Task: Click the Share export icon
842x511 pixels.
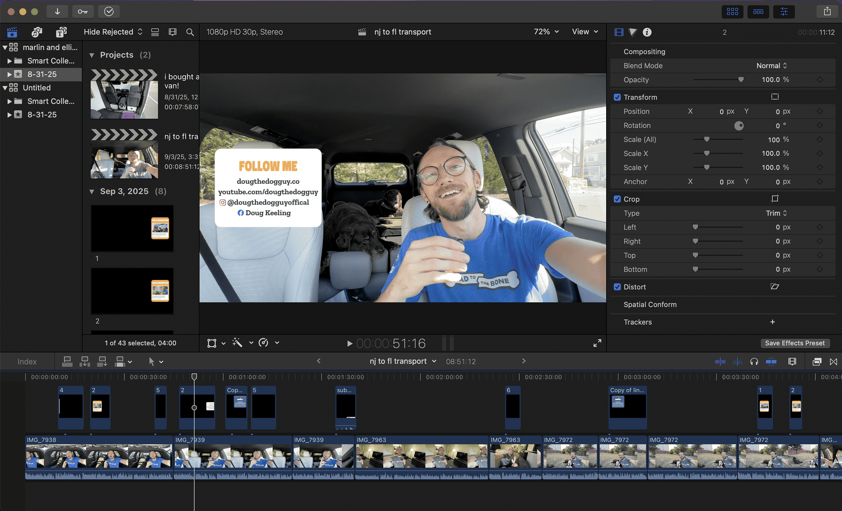Action: 827,12
